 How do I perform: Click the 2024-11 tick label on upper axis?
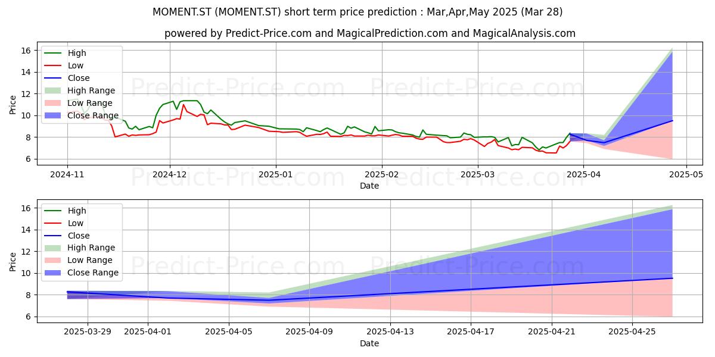click(x=67, y=175)
